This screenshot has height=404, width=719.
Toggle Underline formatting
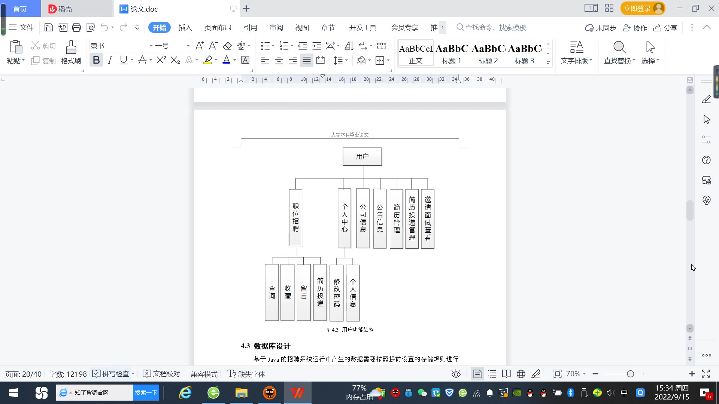123,60
